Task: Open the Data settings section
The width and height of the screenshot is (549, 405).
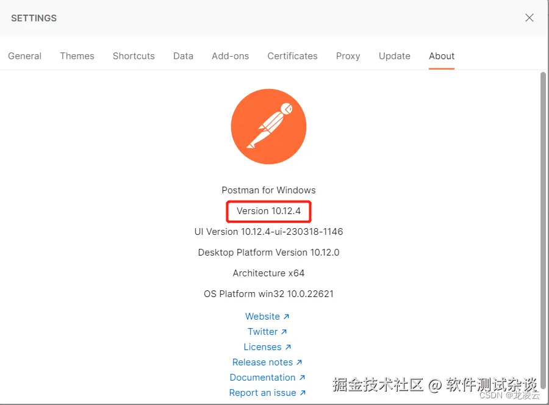Action: tap(183, 56)
